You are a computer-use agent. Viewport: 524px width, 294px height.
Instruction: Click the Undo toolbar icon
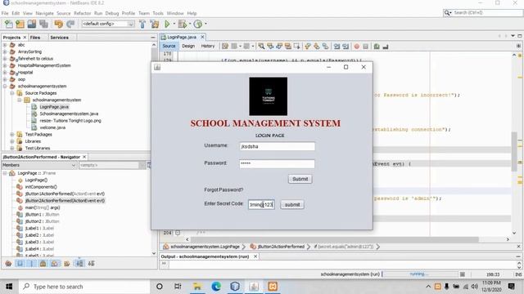coord(58,24)
